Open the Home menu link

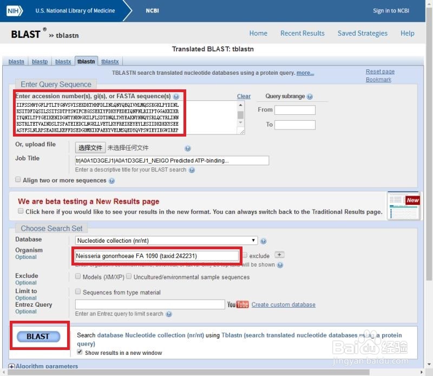coord(258,34)
